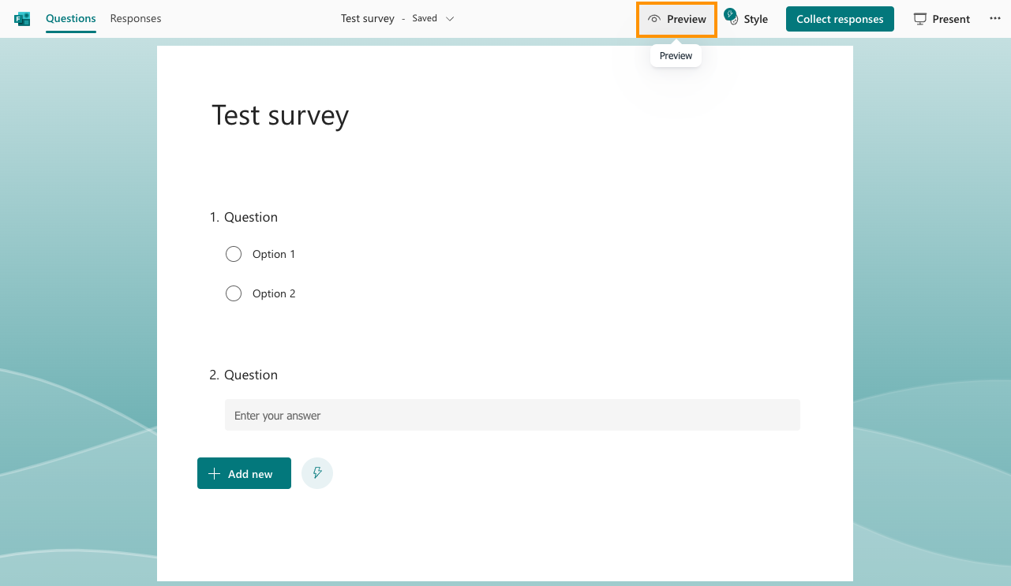Select the first question's title text
The width and height of the screenshot is (1011, 586).
pyautogui.click(x=250, y=217)
